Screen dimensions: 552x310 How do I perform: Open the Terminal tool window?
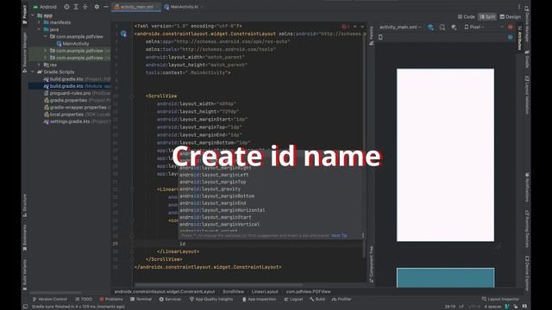pyautogui.click(x=141, y=299)
